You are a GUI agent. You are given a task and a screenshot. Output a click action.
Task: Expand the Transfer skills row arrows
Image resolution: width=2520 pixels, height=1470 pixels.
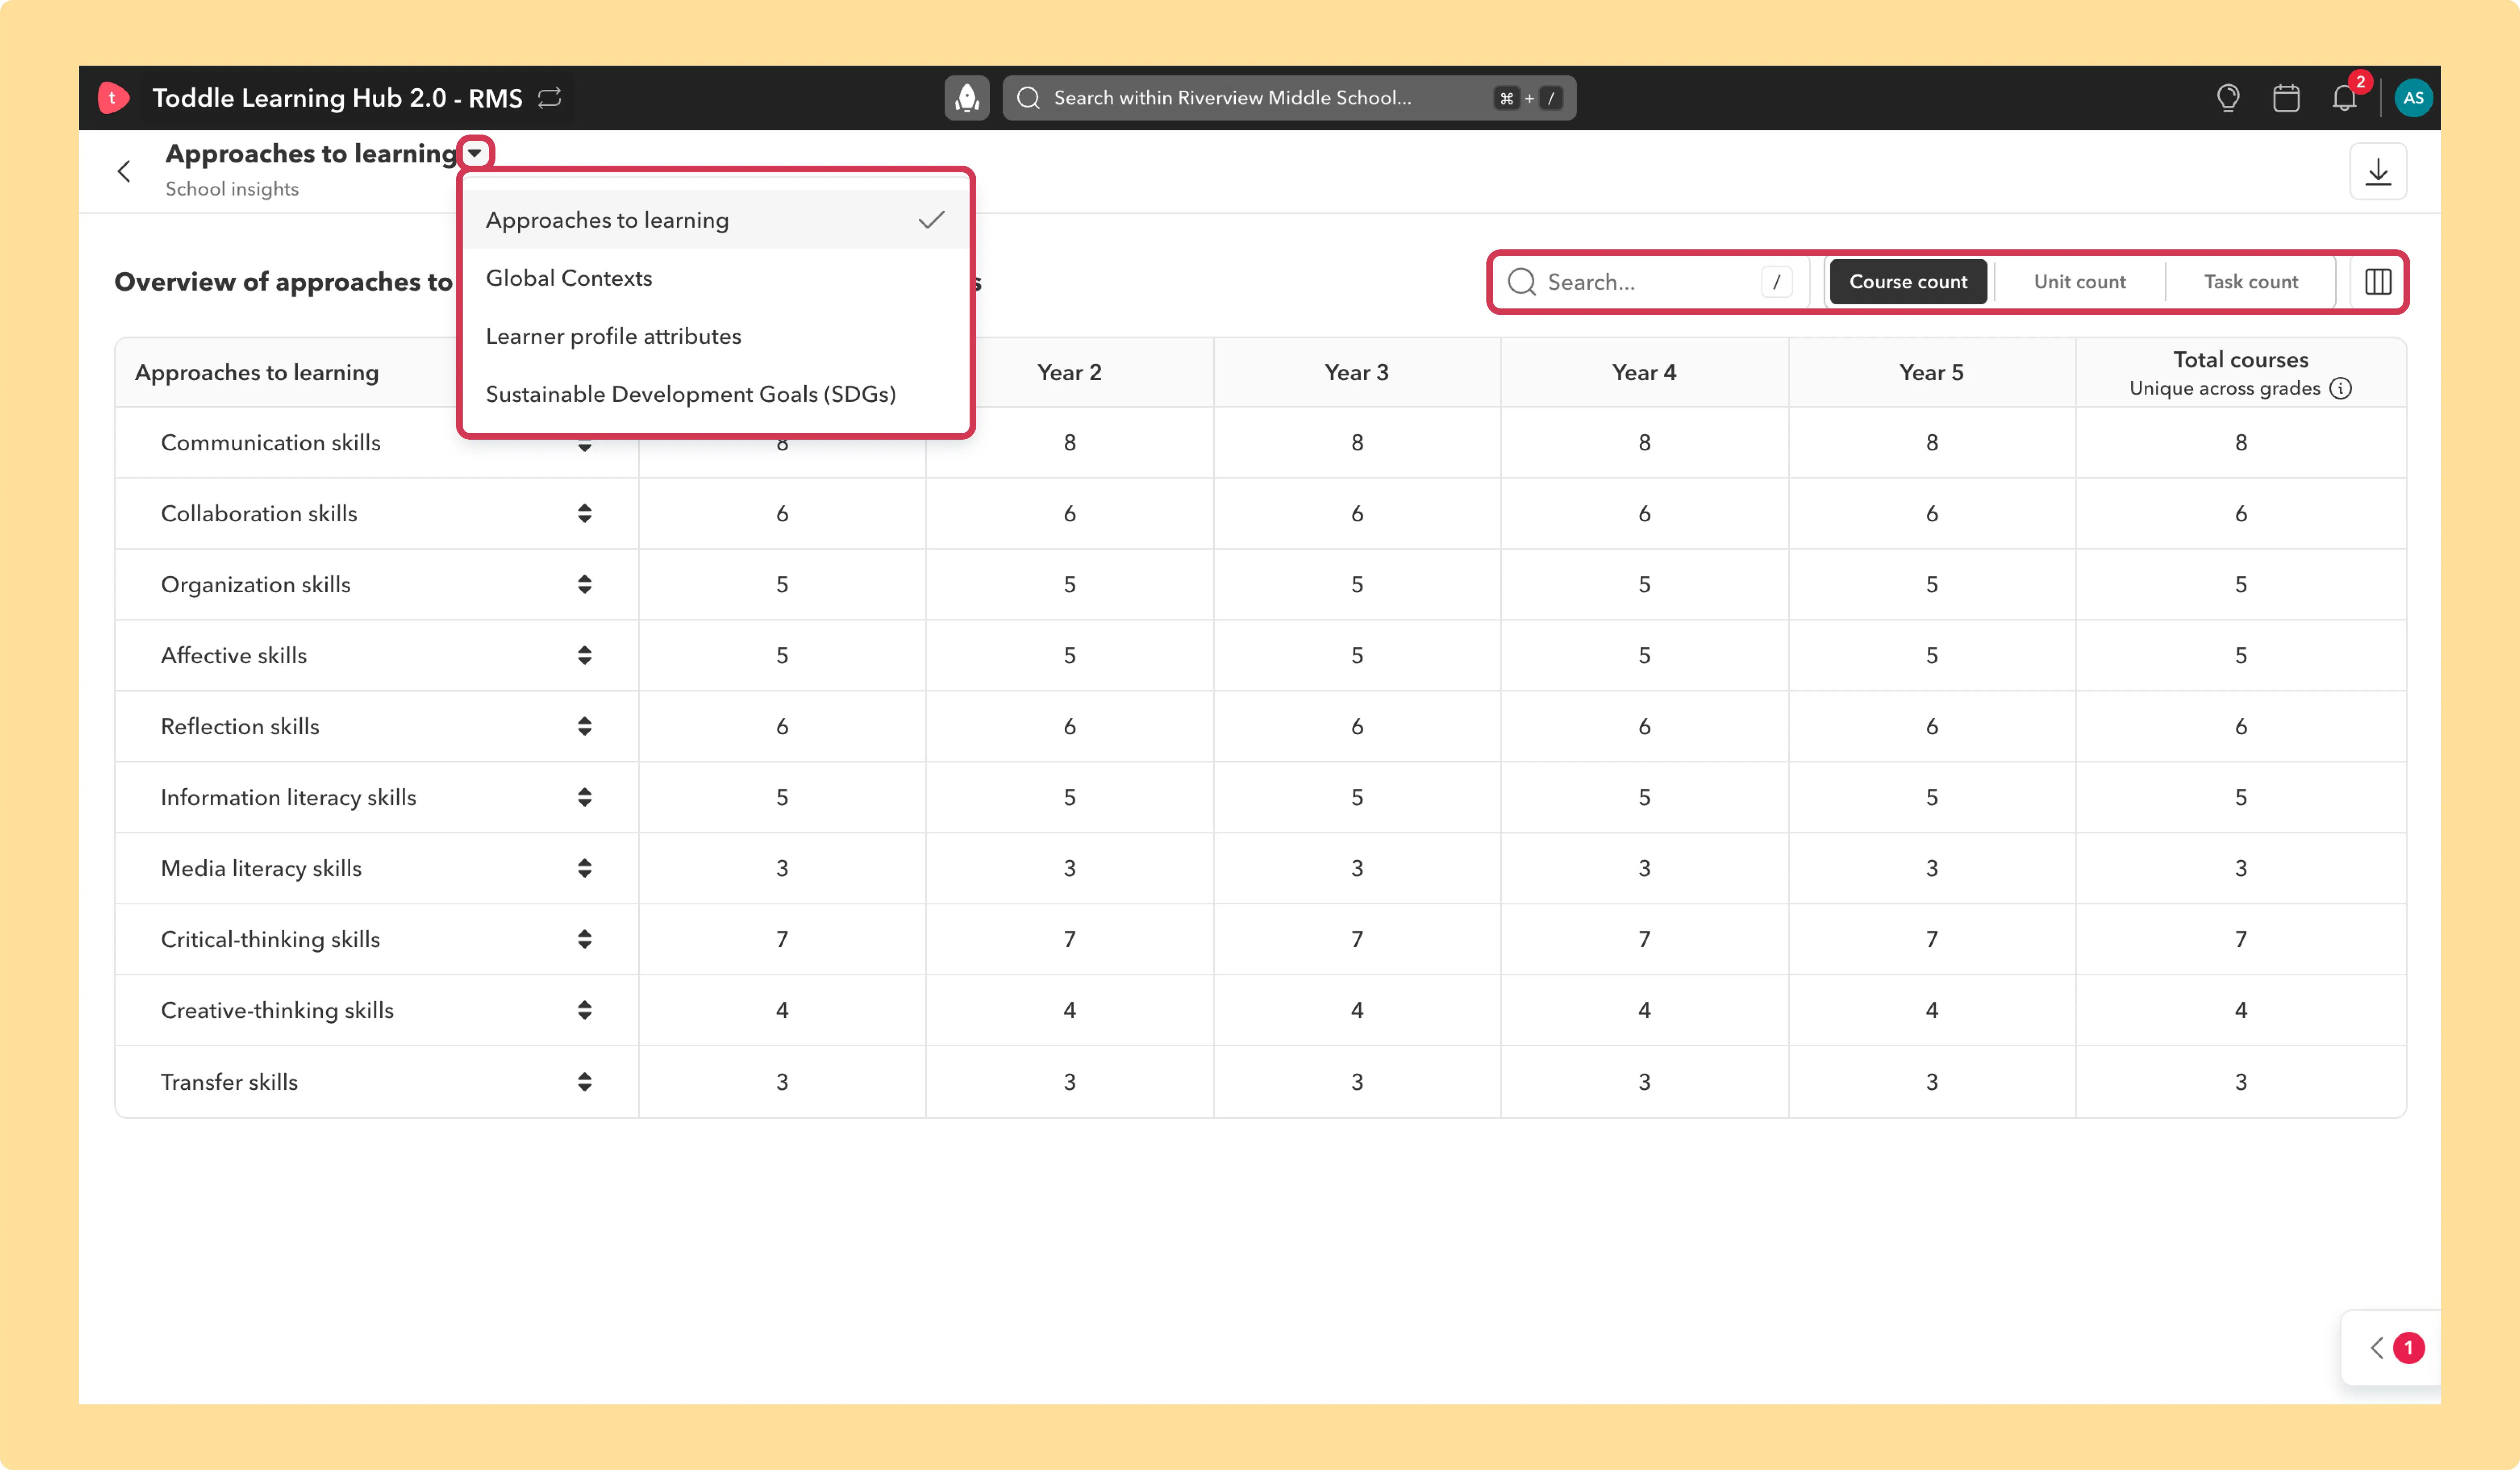point(585,1082)
